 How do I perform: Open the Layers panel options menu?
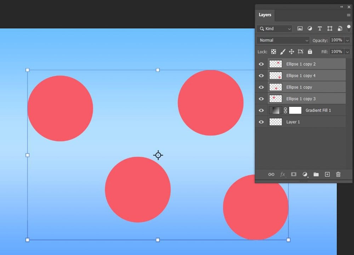tap(349, 15)
